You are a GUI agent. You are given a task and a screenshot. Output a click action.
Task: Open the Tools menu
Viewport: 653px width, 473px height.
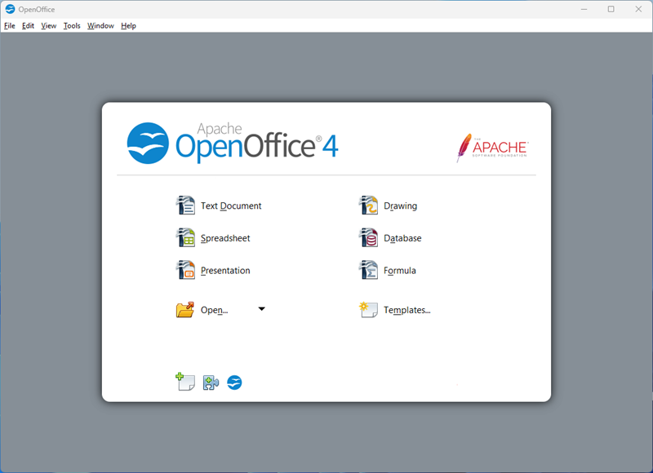72,26
